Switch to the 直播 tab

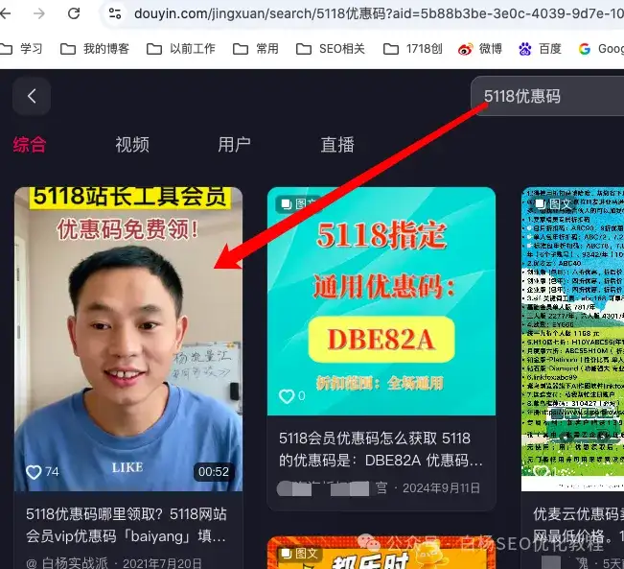coord(337,144)
